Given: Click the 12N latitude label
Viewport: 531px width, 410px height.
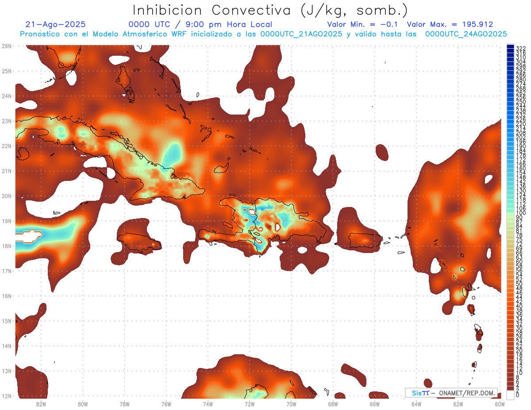Looking at the screenshot, I should point(7,396).
